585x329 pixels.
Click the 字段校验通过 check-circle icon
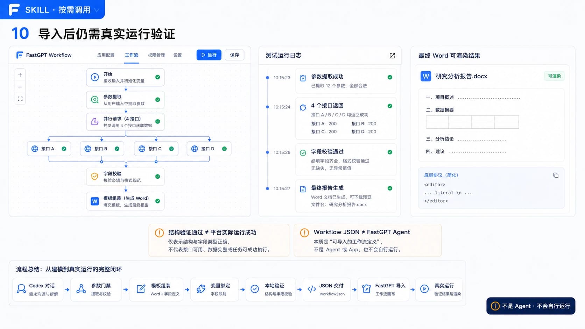click(303, 153)
